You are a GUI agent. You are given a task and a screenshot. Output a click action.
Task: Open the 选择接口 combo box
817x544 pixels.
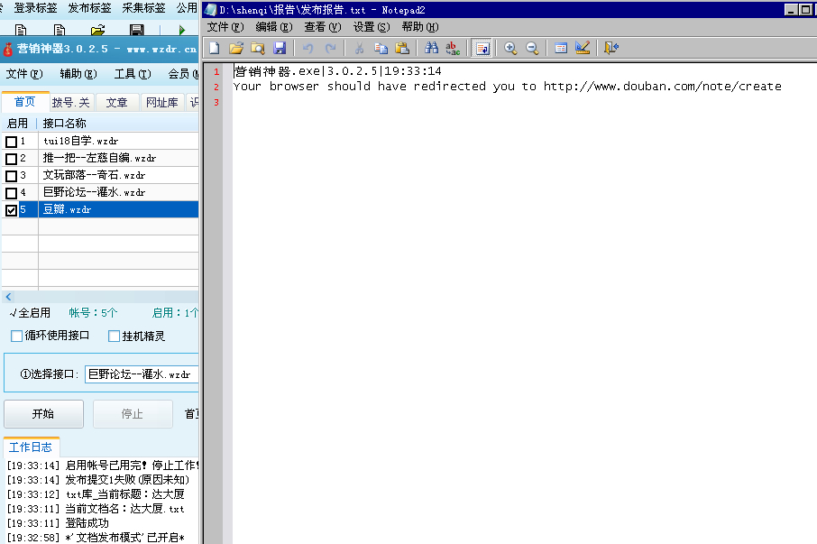pos(142,374)
